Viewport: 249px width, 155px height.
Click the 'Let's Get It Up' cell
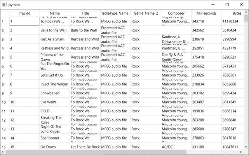[x=55, y=75]
